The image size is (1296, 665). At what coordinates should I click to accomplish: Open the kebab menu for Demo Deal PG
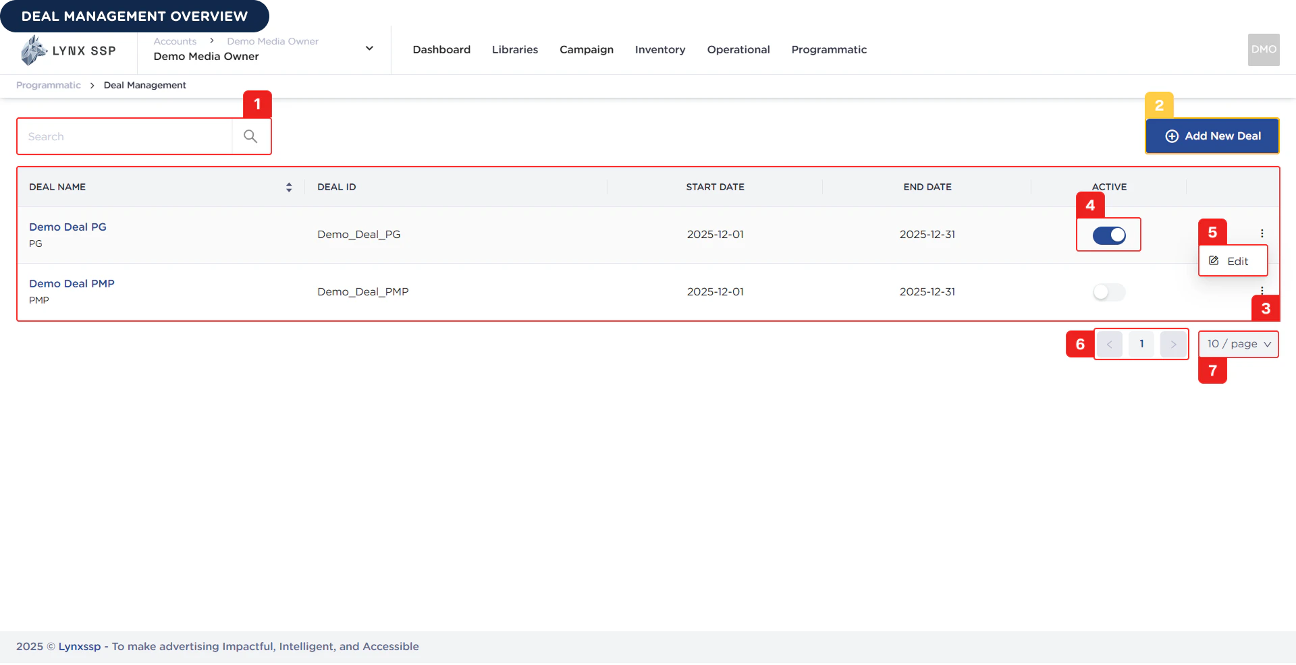pos(1262,233)
